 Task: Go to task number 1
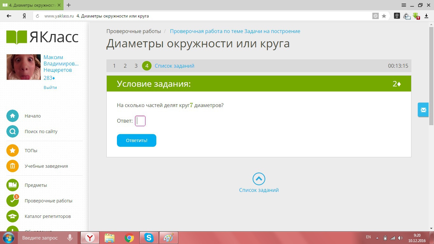click(114, 66)
